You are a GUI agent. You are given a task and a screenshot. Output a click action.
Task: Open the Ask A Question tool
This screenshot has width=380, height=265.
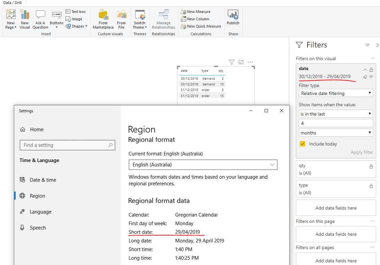[40, 19]
